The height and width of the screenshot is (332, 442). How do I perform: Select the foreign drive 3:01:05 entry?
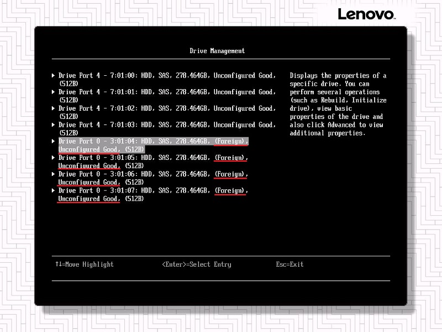(153, 158)
